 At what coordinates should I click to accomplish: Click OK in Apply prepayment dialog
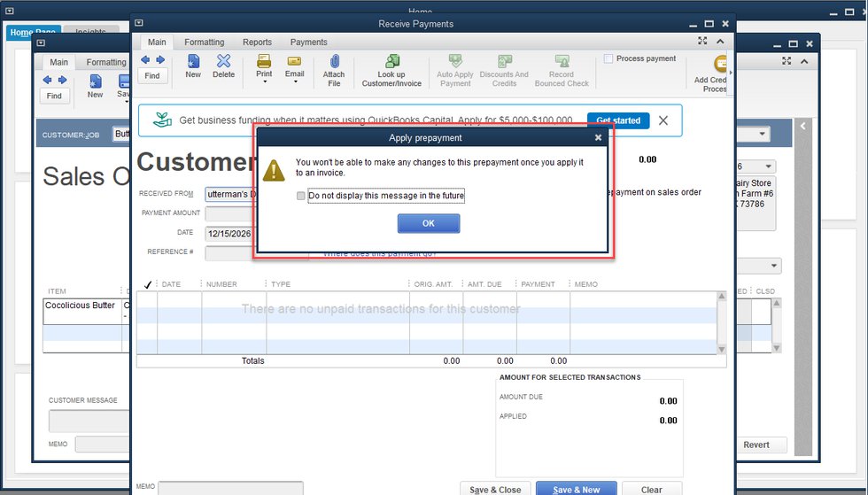(x=428, y=223)
